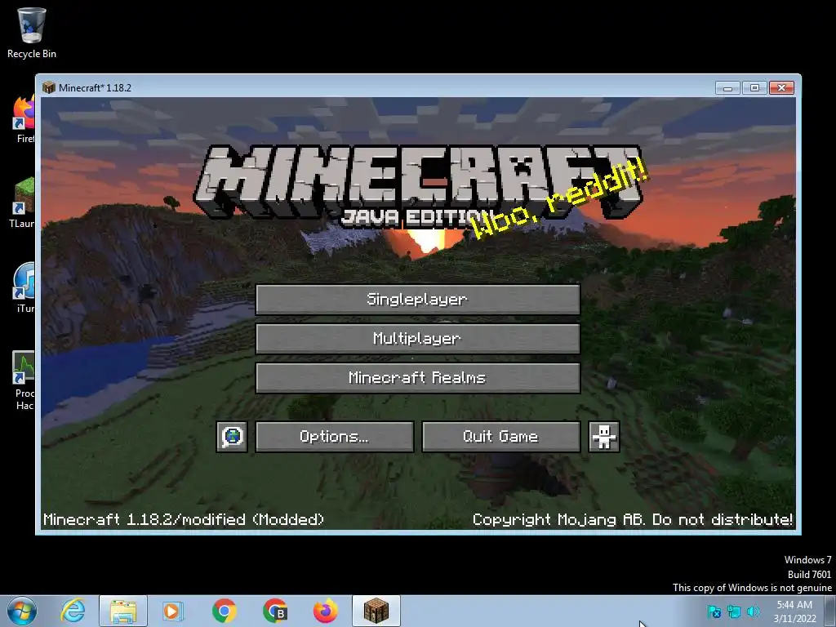Select the iTunes desktop shortcut
The width and height of the screenshot is (836, 627).
24,288
